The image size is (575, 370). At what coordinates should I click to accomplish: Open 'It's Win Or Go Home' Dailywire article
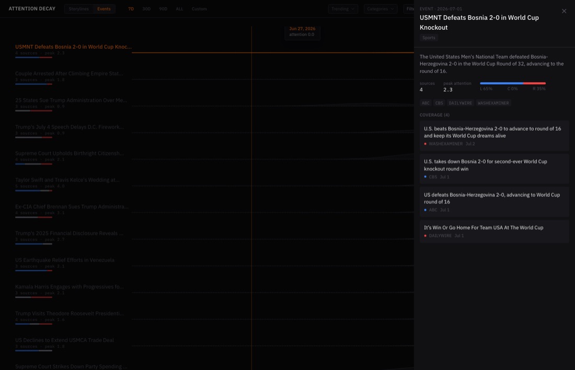click(494, 231)
